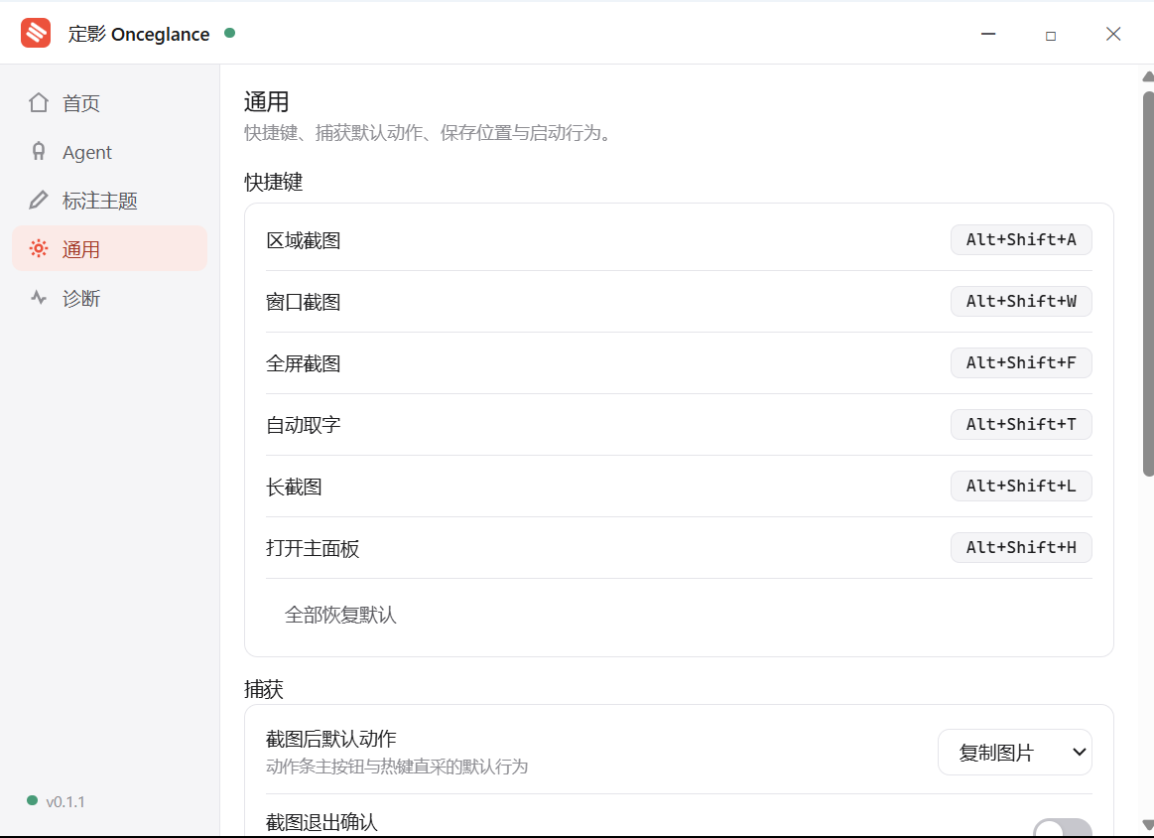
Task: Edit the 长截图 shortcut Alt+Shift+L
Action: [x=1021, y=486]
